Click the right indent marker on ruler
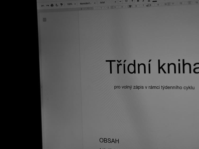Screen dimensions: 199x149 coord(147,6)
